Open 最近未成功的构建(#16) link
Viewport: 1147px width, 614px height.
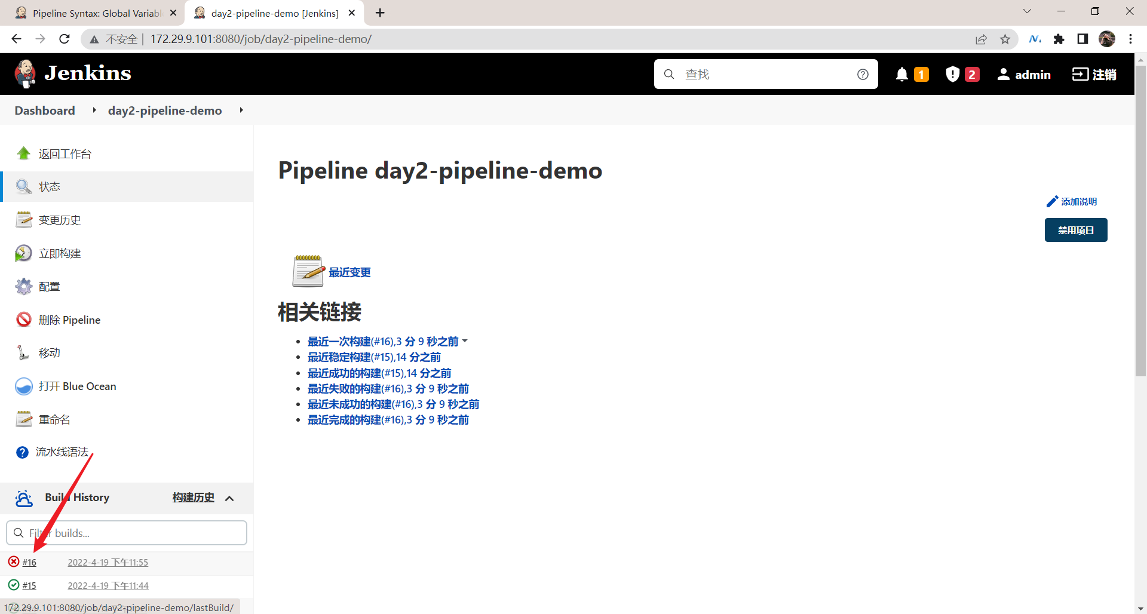(x=393, y=404)
